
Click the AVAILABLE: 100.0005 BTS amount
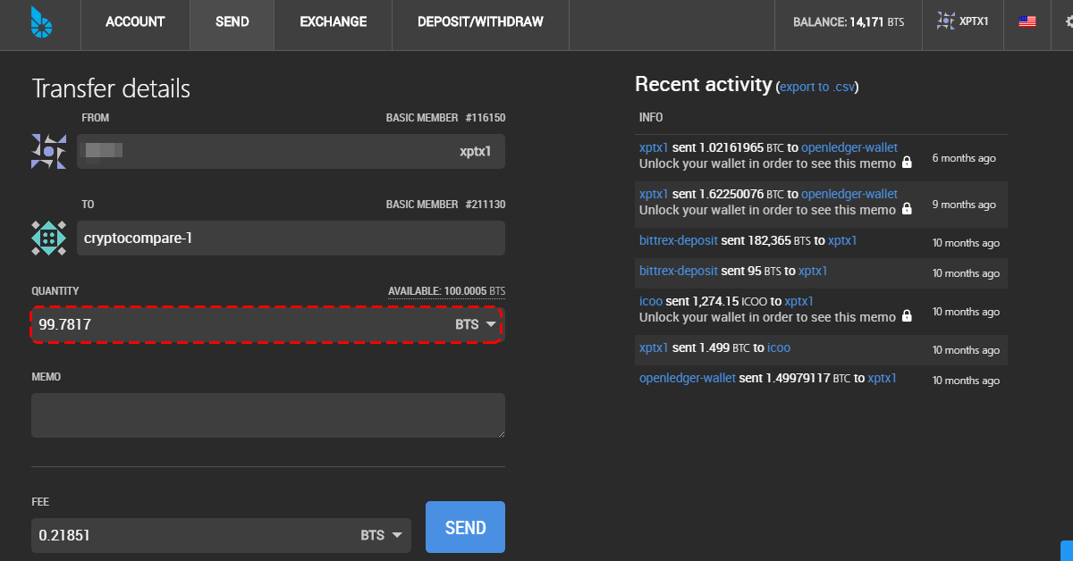pyautogui.click(x=447, y=291)
